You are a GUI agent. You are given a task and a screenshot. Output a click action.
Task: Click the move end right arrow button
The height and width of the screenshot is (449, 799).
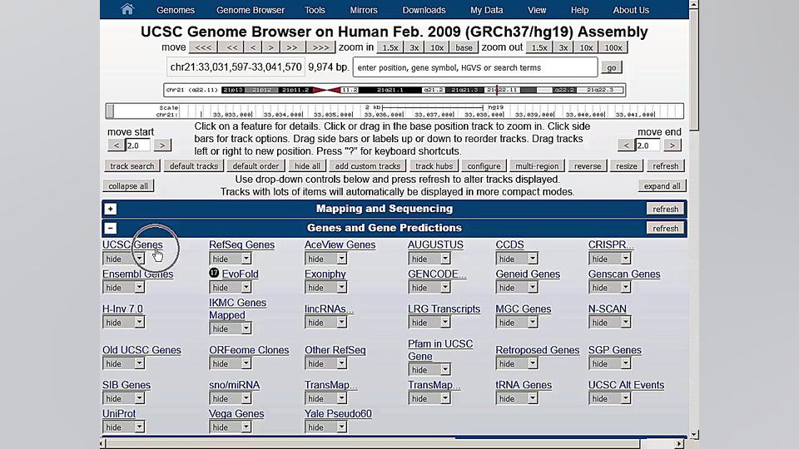(x=672, y=146)
